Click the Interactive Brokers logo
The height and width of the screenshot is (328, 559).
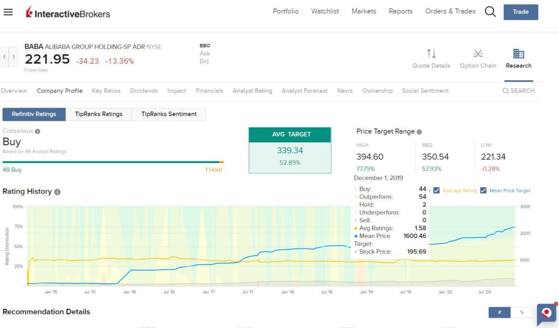coord(68,13)
